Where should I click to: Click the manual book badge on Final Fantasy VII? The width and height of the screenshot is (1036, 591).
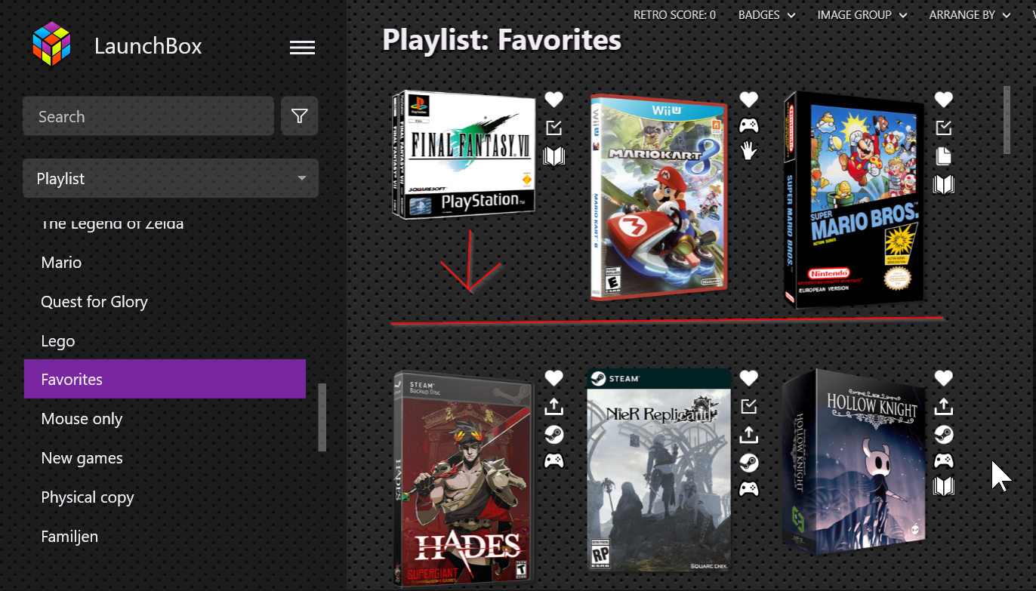tap(554, 156)
